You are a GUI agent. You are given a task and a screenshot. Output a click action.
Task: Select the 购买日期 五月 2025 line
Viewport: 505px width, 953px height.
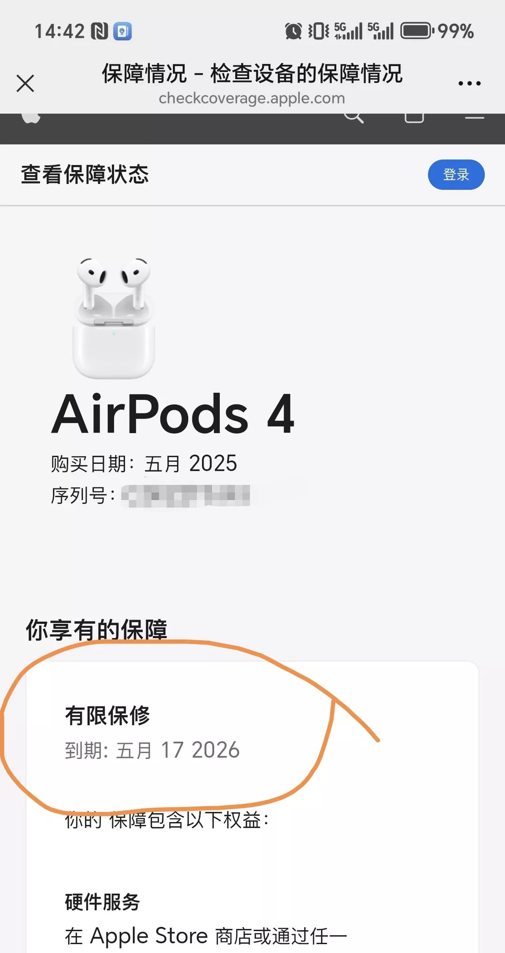coord(144,464)
